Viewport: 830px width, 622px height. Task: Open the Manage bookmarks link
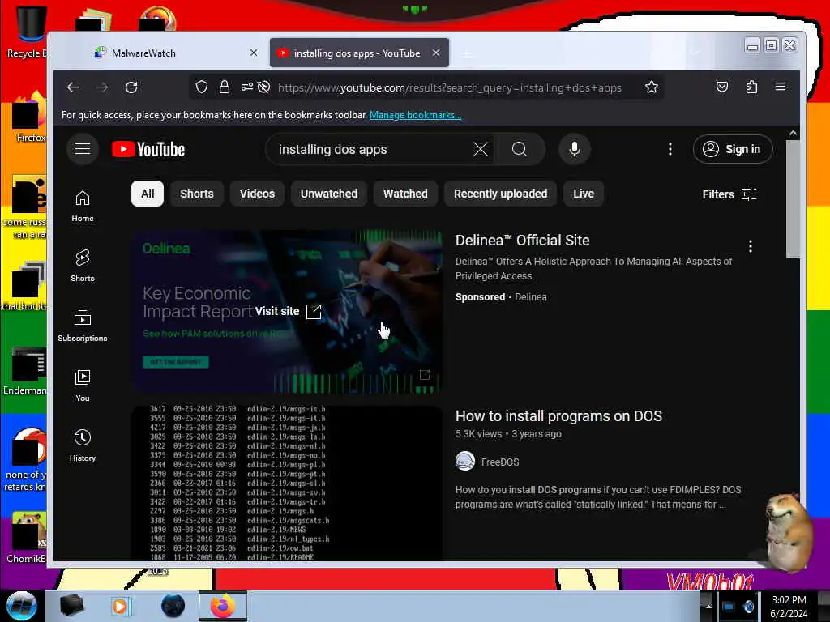tap(416, 115)
